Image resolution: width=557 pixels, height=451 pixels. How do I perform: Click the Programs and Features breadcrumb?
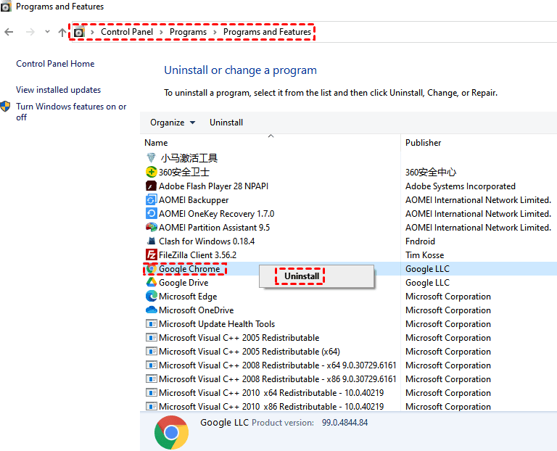(267, 32)
